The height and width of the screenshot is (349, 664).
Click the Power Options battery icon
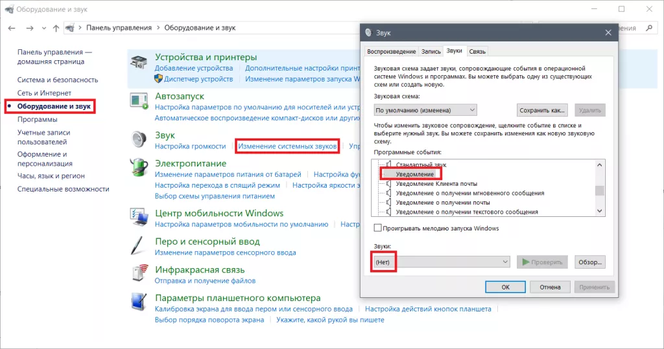pyautogui.click(x=139, y=168)
